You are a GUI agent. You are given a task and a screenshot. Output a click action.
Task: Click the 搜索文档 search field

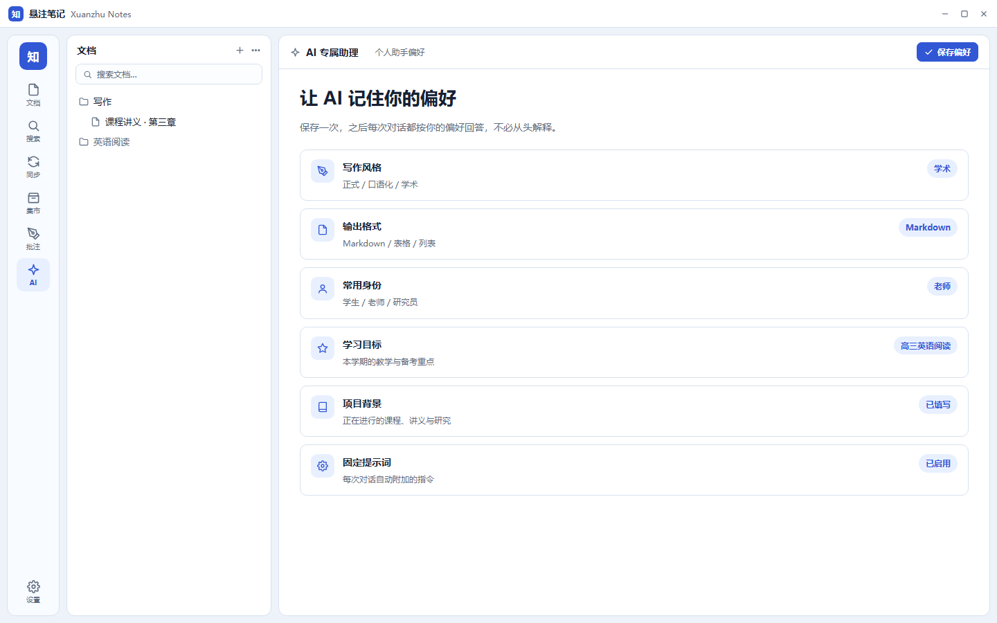[169, 74]
